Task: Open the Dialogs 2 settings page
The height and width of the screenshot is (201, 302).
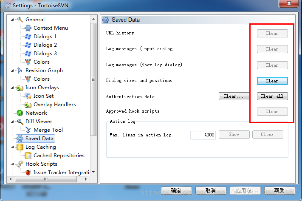Action: [45, 45]
